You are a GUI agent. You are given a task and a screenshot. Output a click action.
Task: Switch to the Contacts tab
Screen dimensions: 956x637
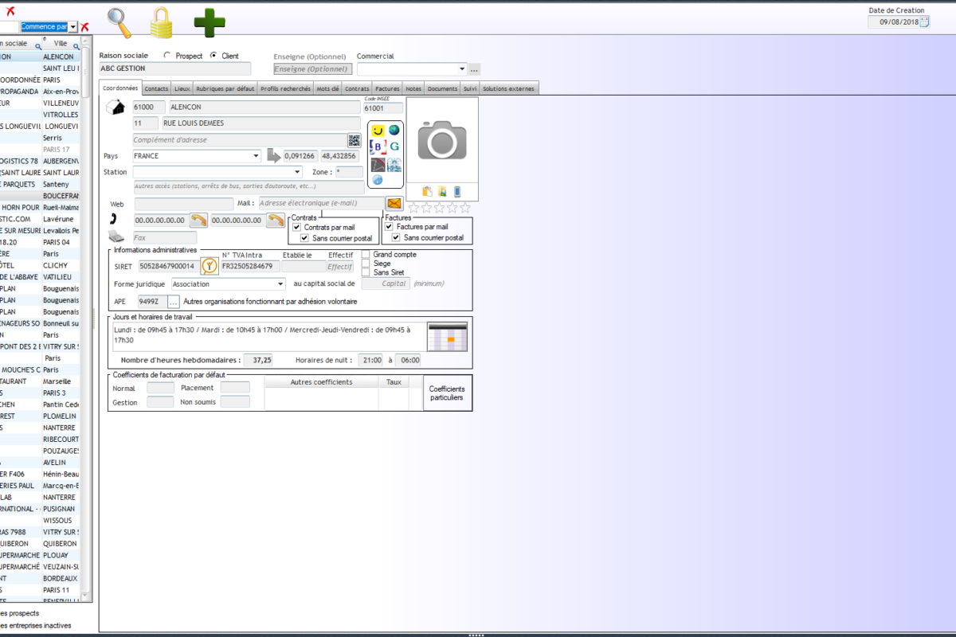pyautogui.click(x=156, y=88)
